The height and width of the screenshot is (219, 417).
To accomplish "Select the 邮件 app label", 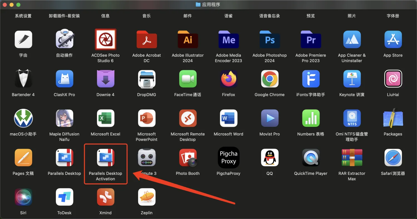I will pos(188,16).
